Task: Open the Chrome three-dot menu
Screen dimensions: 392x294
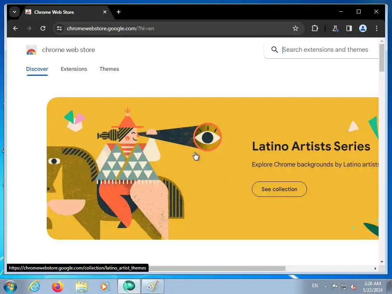Action: click(377, 28)
